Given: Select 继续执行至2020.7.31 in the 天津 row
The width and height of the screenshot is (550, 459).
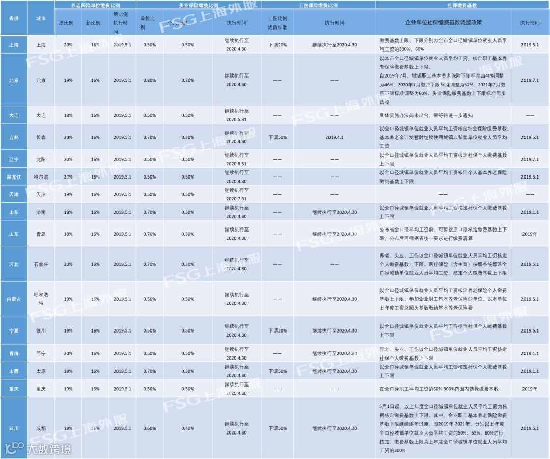Looking at the screenshot, I should pos(236,194).
